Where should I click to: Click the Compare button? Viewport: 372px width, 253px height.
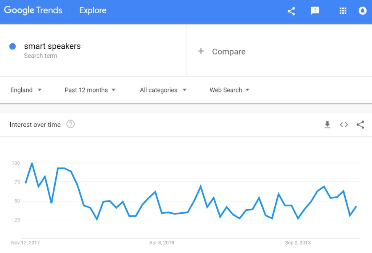[x=229, y=52]
